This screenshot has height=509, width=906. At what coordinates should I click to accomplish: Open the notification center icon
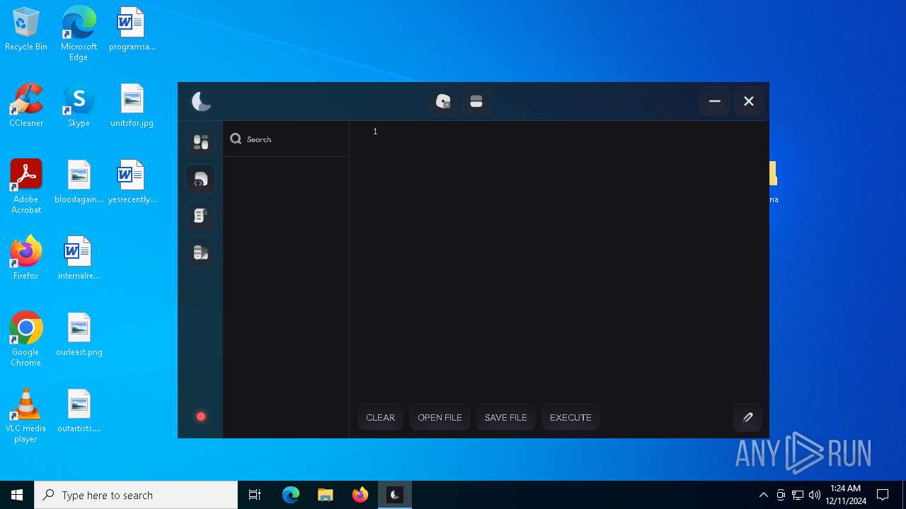[x=883, y=495]
